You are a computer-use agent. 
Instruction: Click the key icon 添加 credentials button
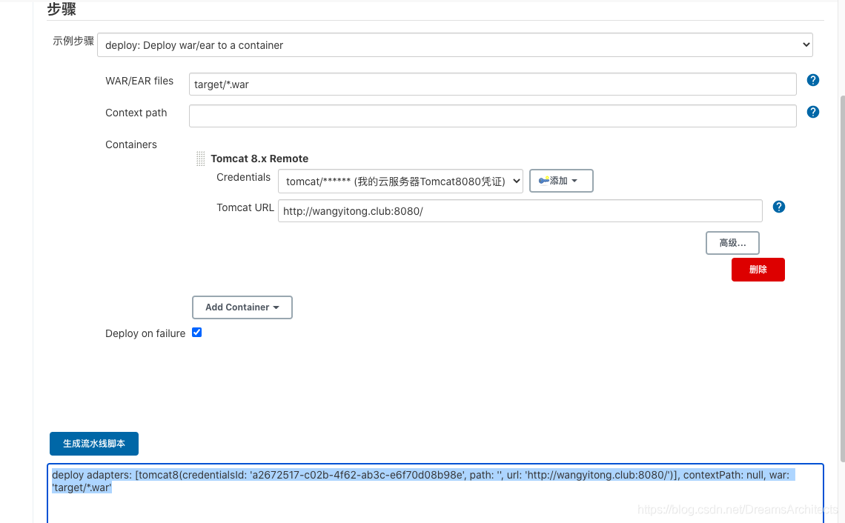[560, 181]
